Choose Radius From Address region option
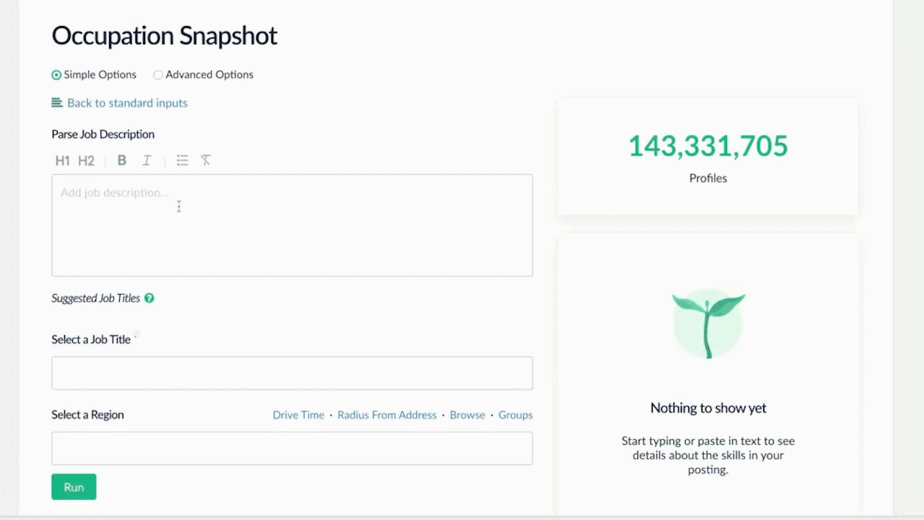Image resolution: width=924 pixels, height=520 pixels. point(387,415)
